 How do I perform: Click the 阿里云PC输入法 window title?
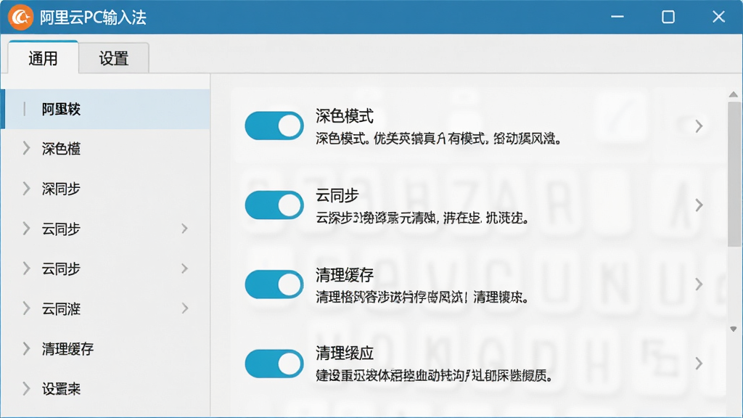[93, 17]
